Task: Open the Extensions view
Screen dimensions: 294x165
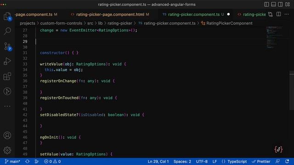Action: point(7,77)
